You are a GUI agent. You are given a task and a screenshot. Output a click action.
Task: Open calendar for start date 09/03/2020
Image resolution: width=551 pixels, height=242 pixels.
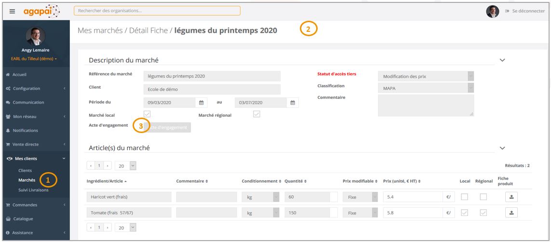coord(202,103)
